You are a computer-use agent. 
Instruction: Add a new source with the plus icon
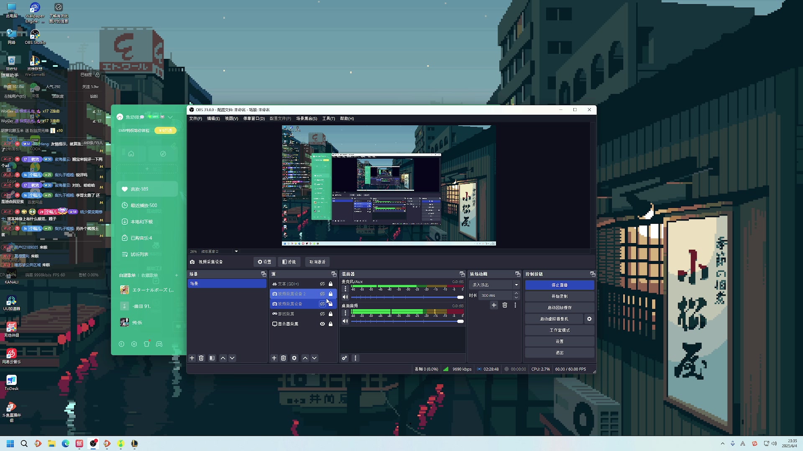274,358
